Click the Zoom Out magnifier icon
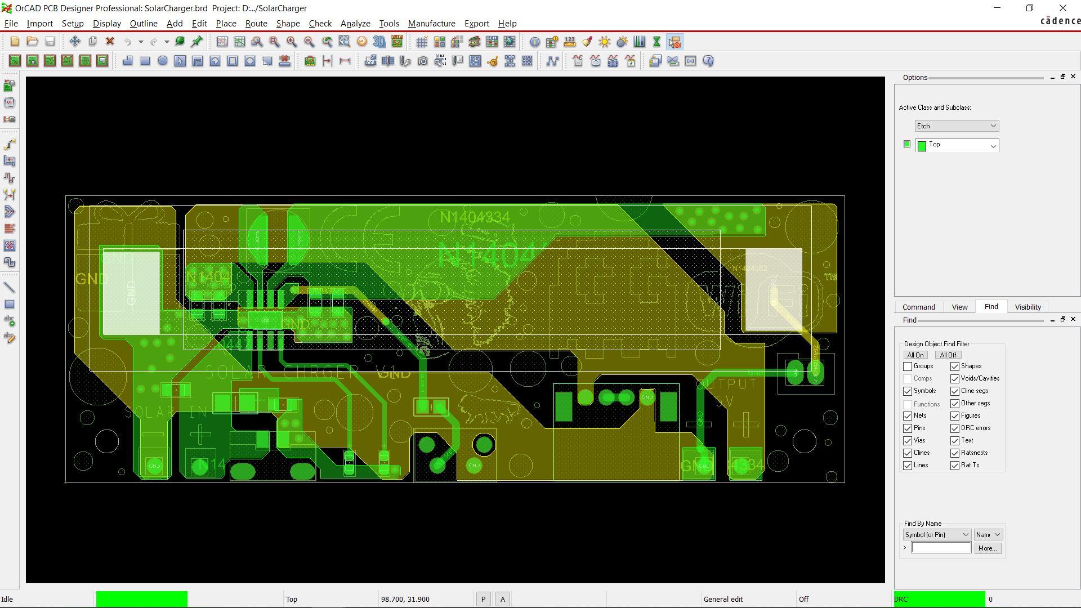This screenshot has height=608, width=1081. (309, 42)
